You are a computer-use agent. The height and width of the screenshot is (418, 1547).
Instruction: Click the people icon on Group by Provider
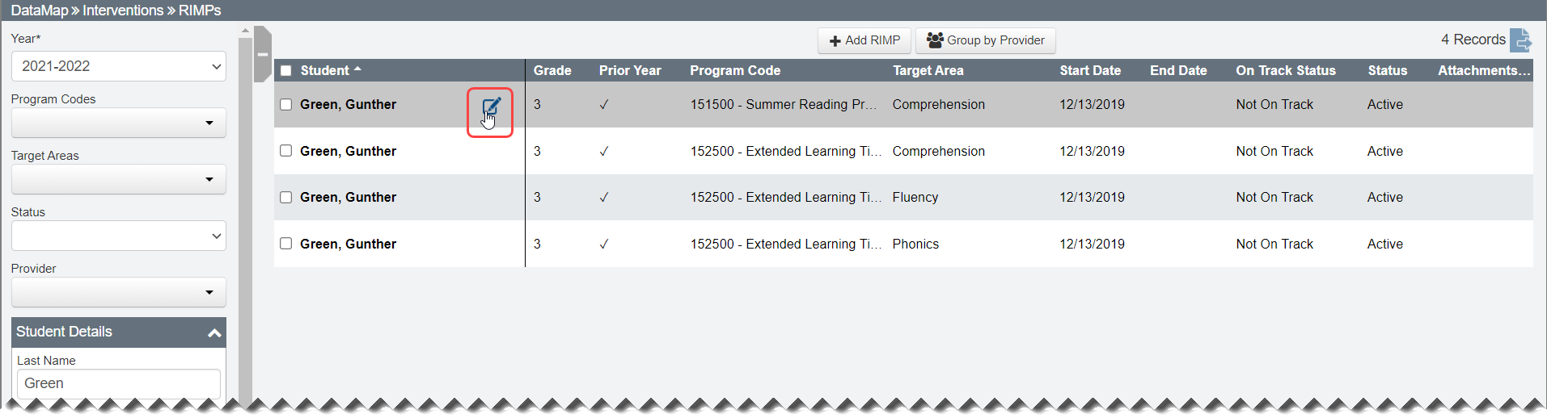coord(935,40)
